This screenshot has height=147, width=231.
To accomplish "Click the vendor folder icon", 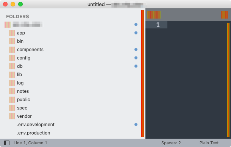I will coord(12,116).
